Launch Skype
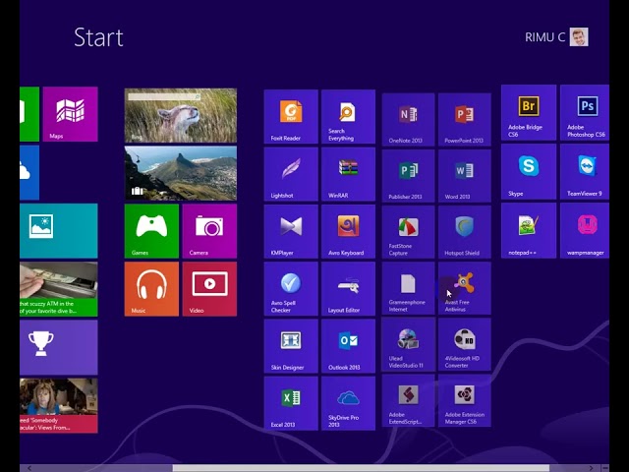Screen dimensions: 629x472 529,172
